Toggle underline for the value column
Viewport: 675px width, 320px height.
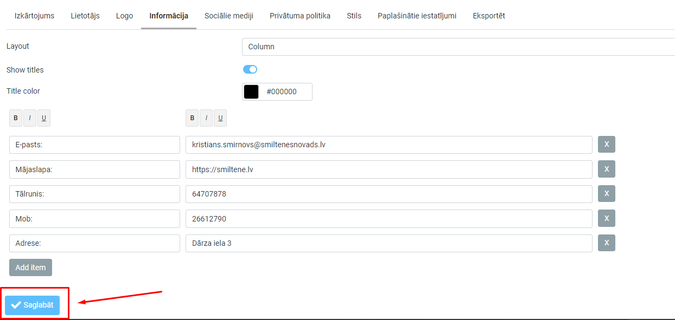pos(220,118)
